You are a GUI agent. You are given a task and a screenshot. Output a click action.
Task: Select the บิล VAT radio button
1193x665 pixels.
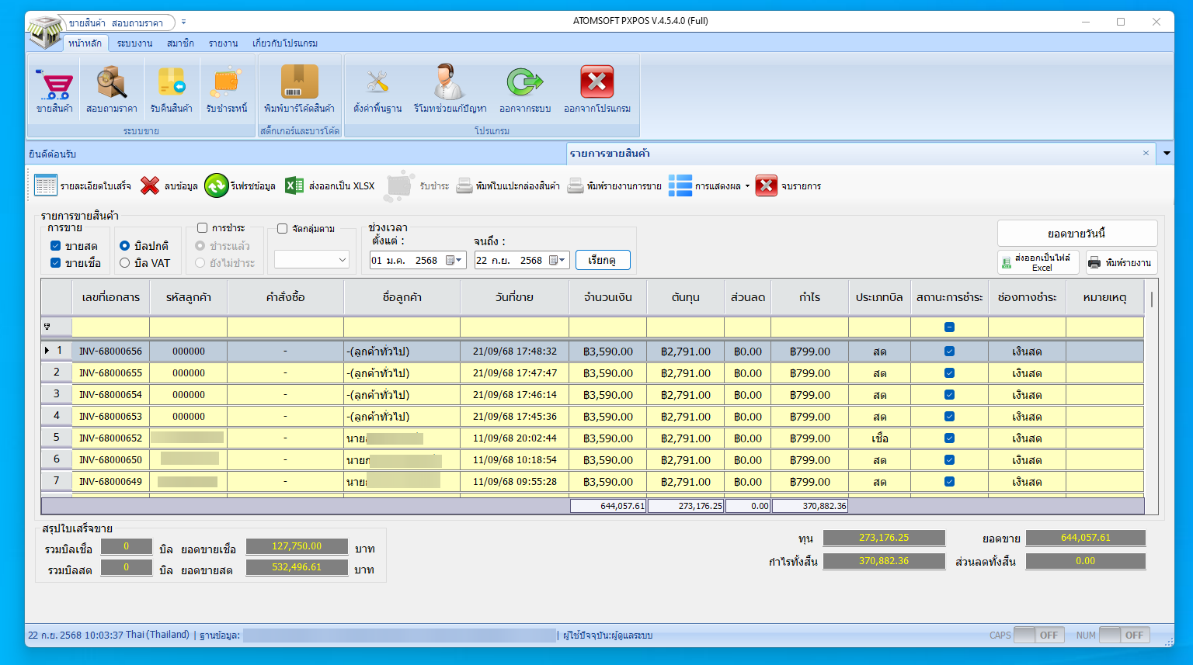(x=124, y=263)
